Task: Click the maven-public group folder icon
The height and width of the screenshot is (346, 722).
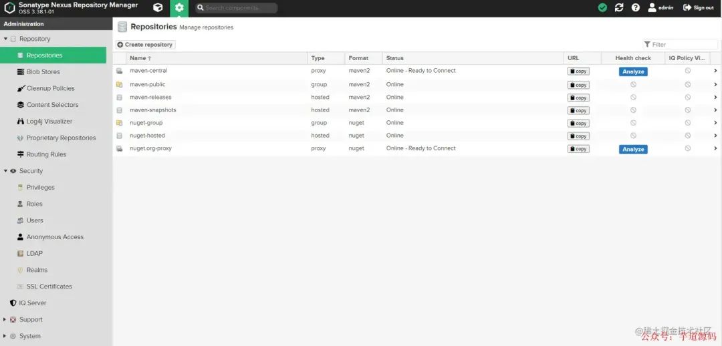Action: point(119,85)
